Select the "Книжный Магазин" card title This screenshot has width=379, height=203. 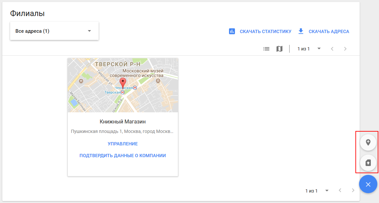123,122
